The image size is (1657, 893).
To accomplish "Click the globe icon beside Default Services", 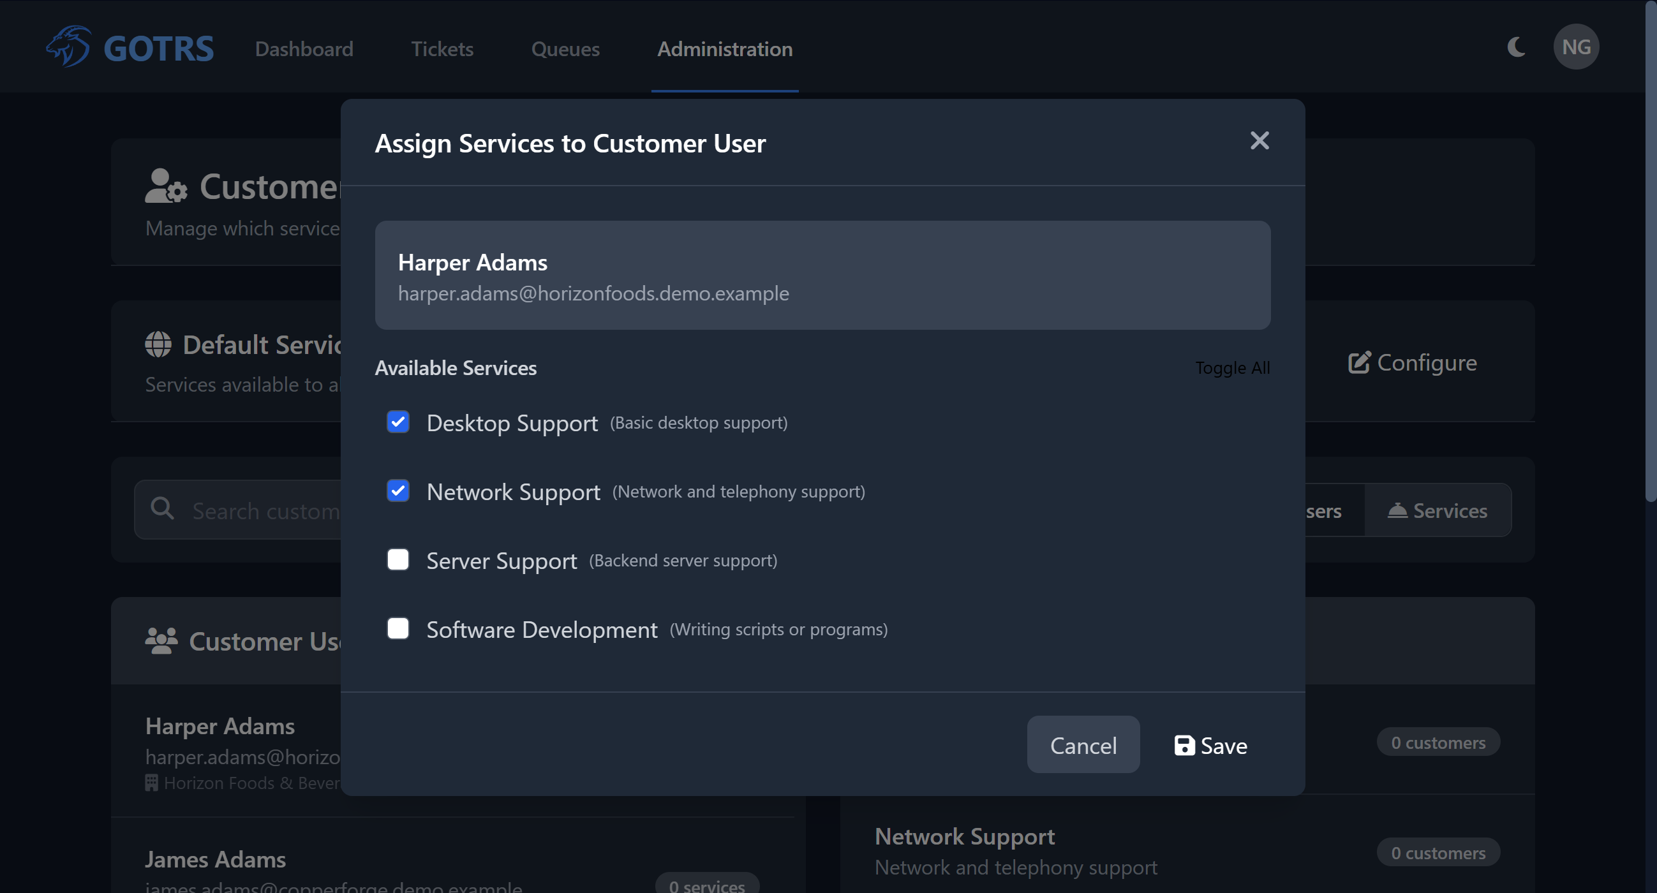I will 158,344.
